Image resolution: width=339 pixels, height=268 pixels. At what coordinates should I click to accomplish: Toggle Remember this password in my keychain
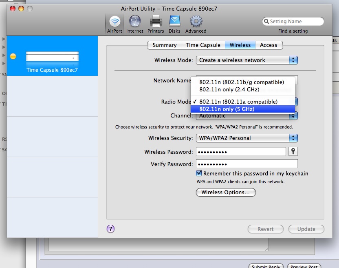pos(199,173)
